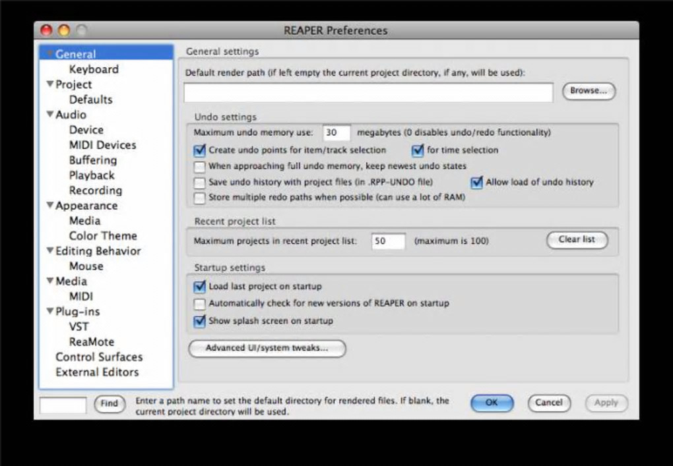The image size is (673, 466).
Task: Minimize the REAPER Preferences window
Action: coord(64,30)
